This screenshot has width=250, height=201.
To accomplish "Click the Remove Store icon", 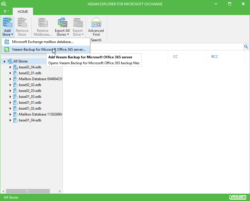I will [22, 22].
